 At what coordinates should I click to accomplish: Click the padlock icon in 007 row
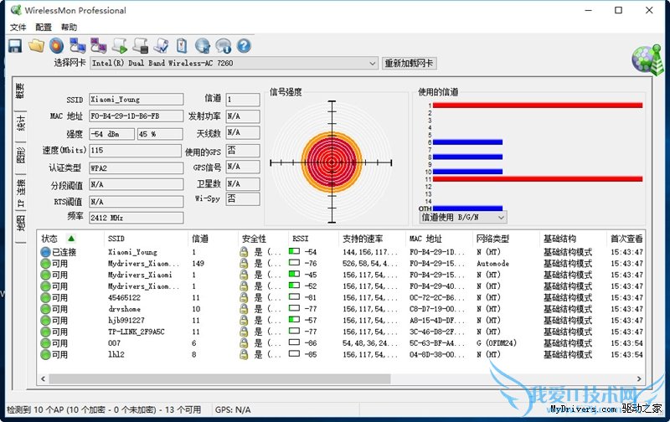coord(244,343)
